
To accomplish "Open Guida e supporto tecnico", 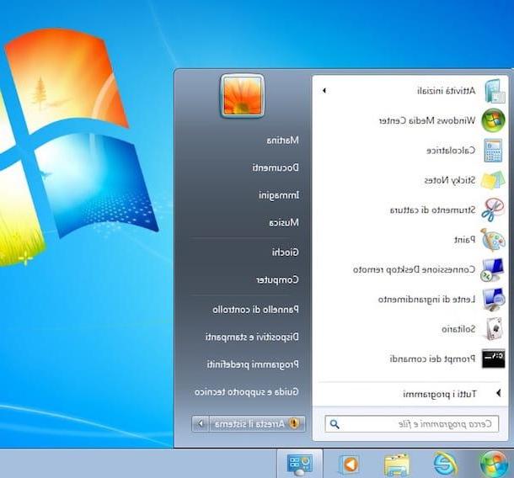I will pos(247,391).
